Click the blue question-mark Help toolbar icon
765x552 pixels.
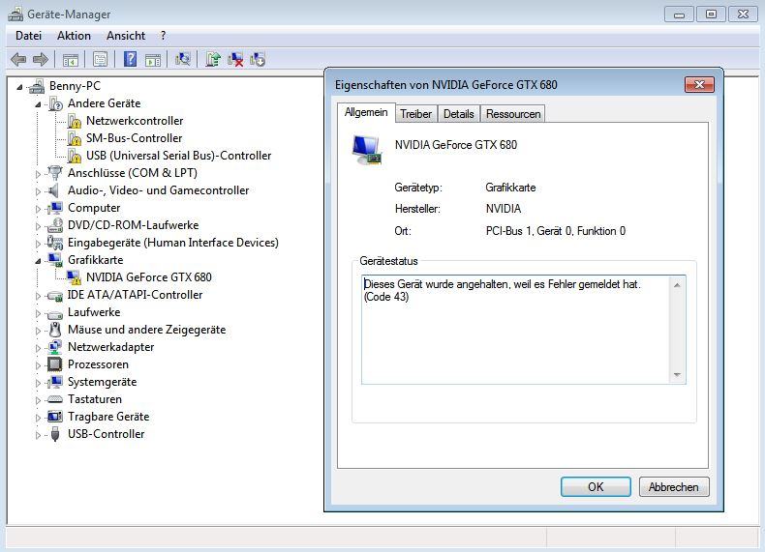pyautogui.click(x=130, y=59)
